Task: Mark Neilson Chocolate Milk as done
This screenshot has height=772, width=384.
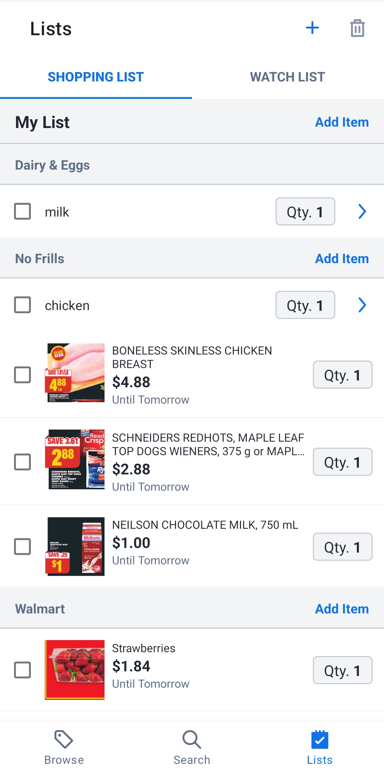Action: [22, 547]
